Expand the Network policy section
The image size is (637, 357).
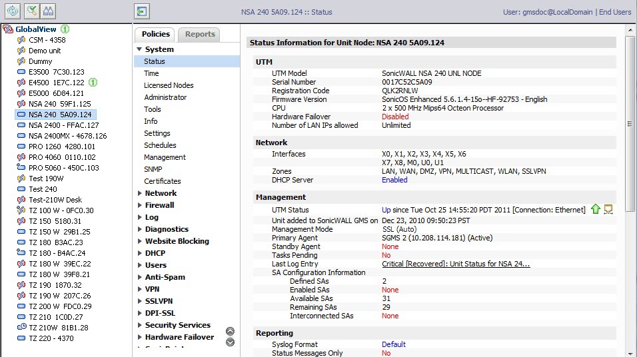tap(139, 193)
